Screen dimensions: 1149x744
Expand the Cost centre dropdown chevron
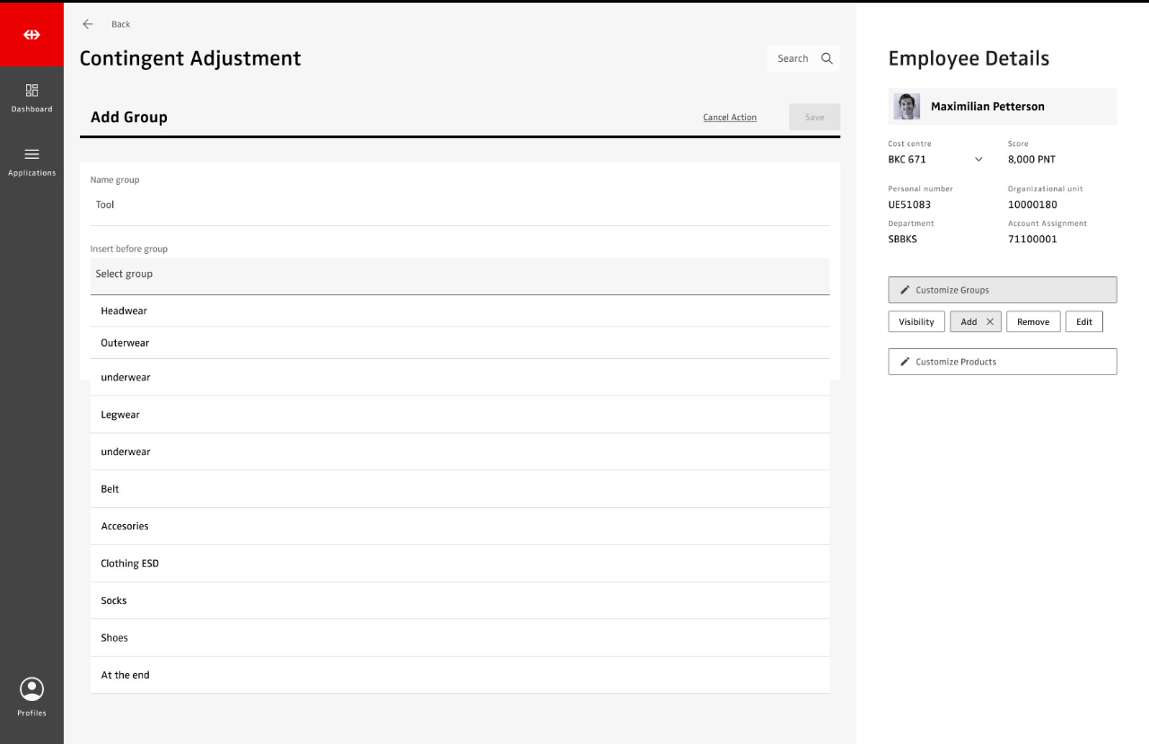coord(978,160)
